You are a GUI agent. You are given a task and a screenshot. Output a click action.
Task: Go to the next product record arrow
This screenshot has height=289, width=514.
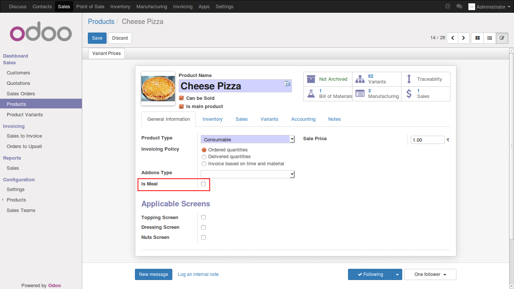click(x=464, y=38)
